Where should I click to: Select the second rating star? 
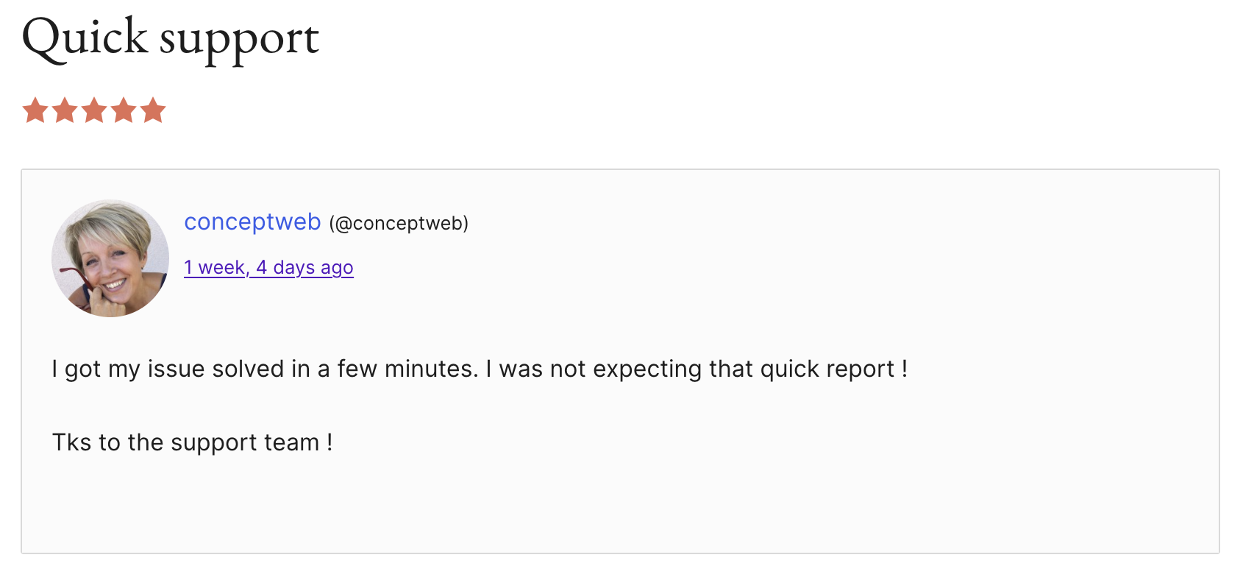click(65, 110)
